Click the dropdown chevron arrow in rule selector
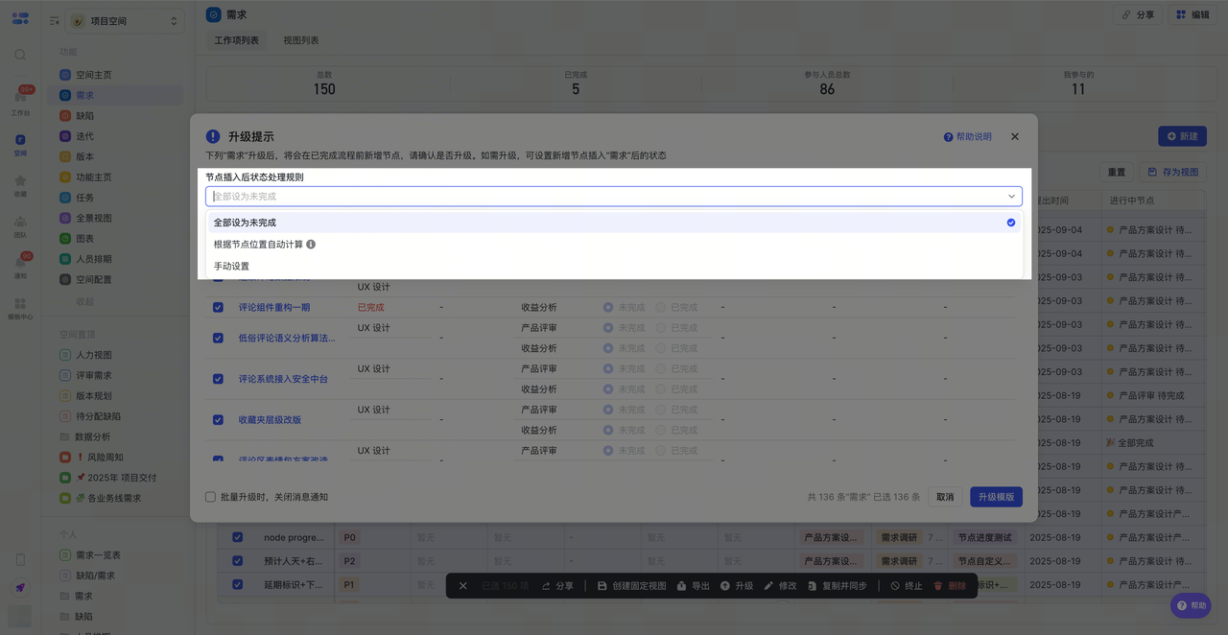The height and width of the screenshot is (635, 1228). tap(1011, 196)
